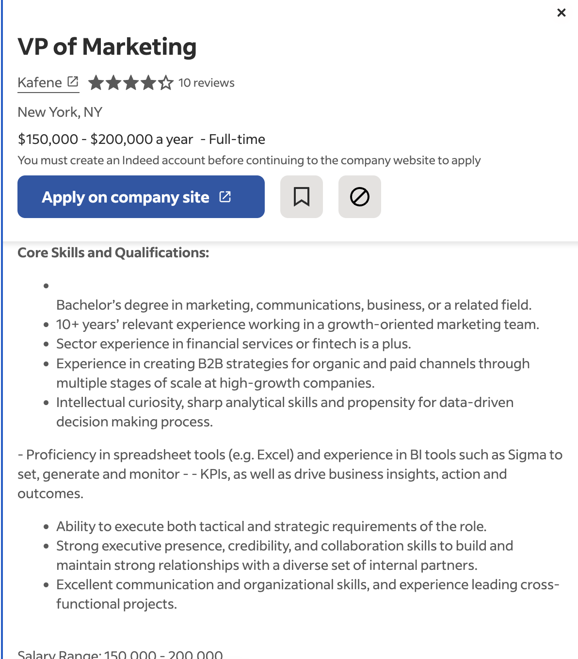Click the Sector experience in financial services bullet
The image size is (578, 659).
(x=234, y=344)
